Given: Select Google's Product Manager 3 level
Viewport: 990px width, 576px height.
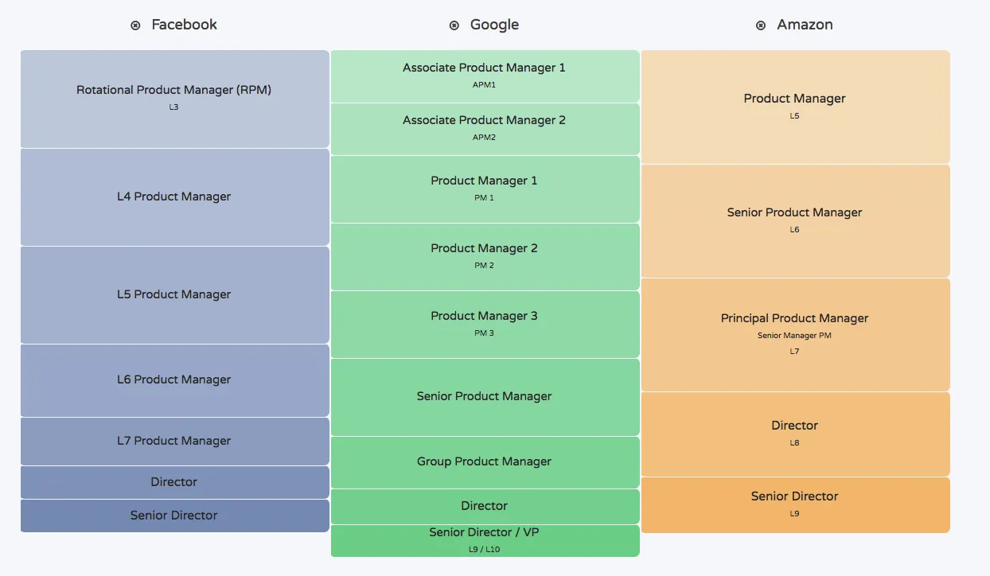Looking at the screenshot, I should (x=484, y=324).
